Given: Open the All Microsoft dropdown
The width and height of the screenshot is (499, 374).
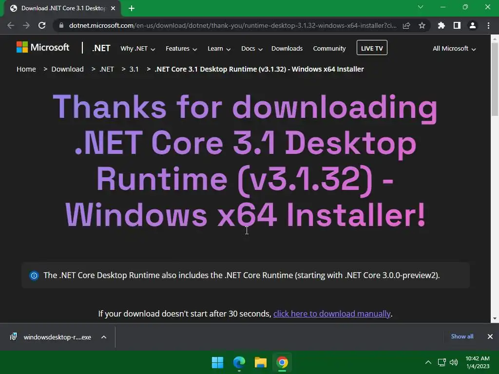Looking at the screenshot, I should pyautogui.click(x=454, y=49).
